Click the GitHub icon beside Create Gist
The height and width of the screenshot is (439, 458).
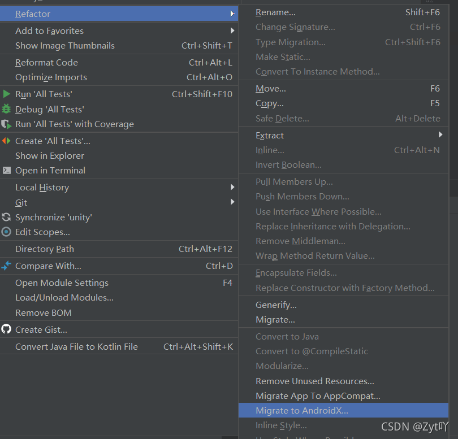(7, 329)
